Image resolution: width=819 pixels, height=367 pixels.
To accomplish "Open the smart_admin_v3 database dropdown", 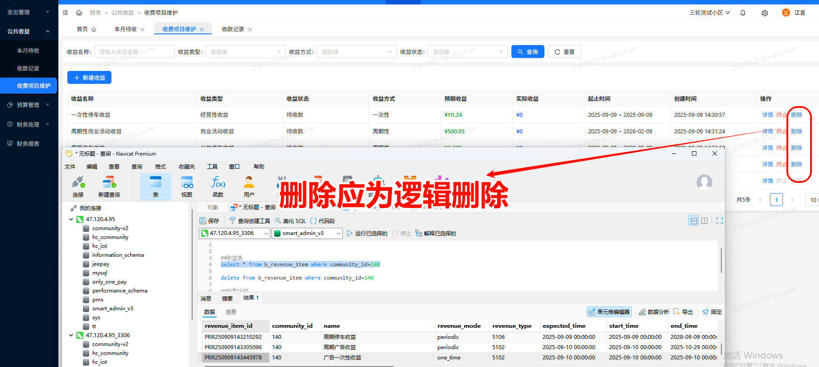I will tap(307, 233).
